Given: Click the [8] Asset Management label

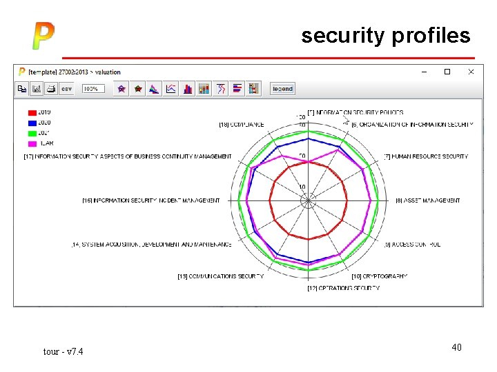Looking at the screenshot, I should (x=428, y=200).
